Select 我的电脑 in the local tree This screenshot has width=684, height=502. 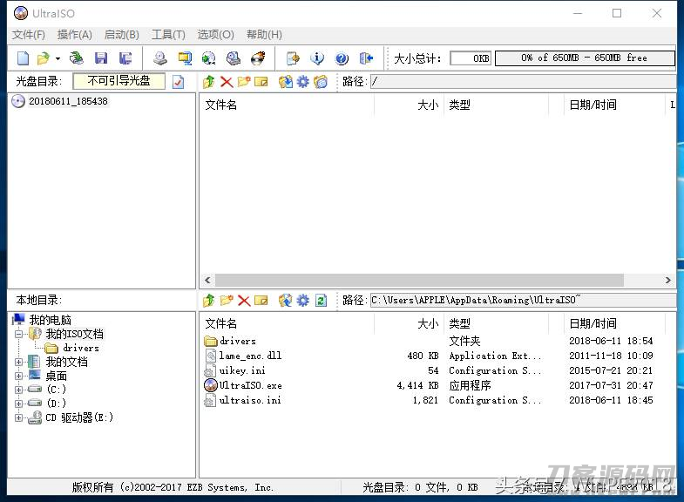tap(50, 320)
